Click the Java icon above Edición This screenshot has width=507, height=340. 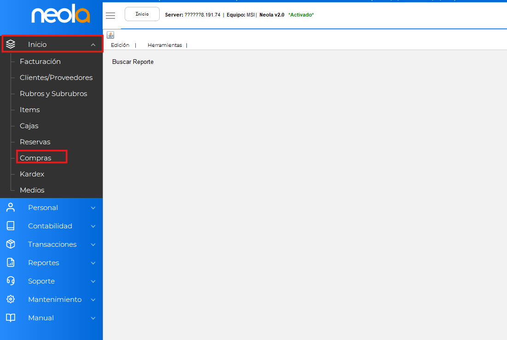[110, 35]
